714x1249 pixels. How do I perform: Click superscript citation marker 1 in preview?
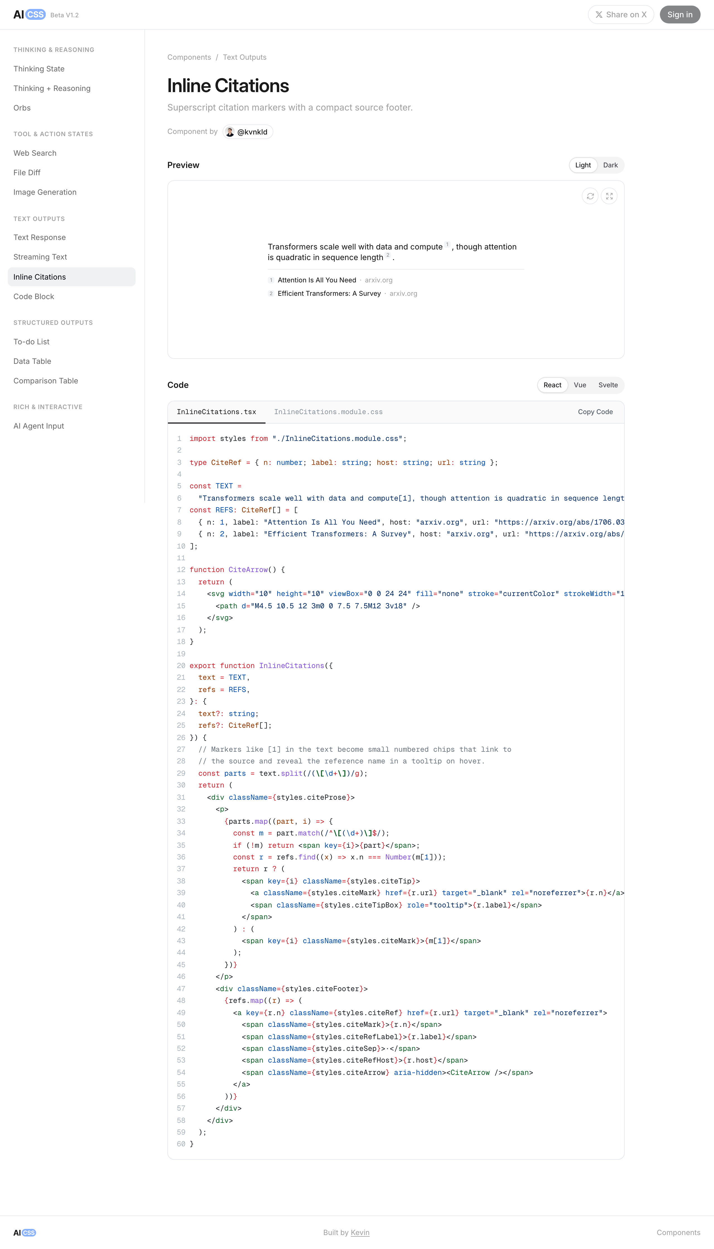[x=447, y=244]
